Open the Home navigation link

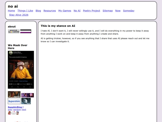click(x=11, y=11)
